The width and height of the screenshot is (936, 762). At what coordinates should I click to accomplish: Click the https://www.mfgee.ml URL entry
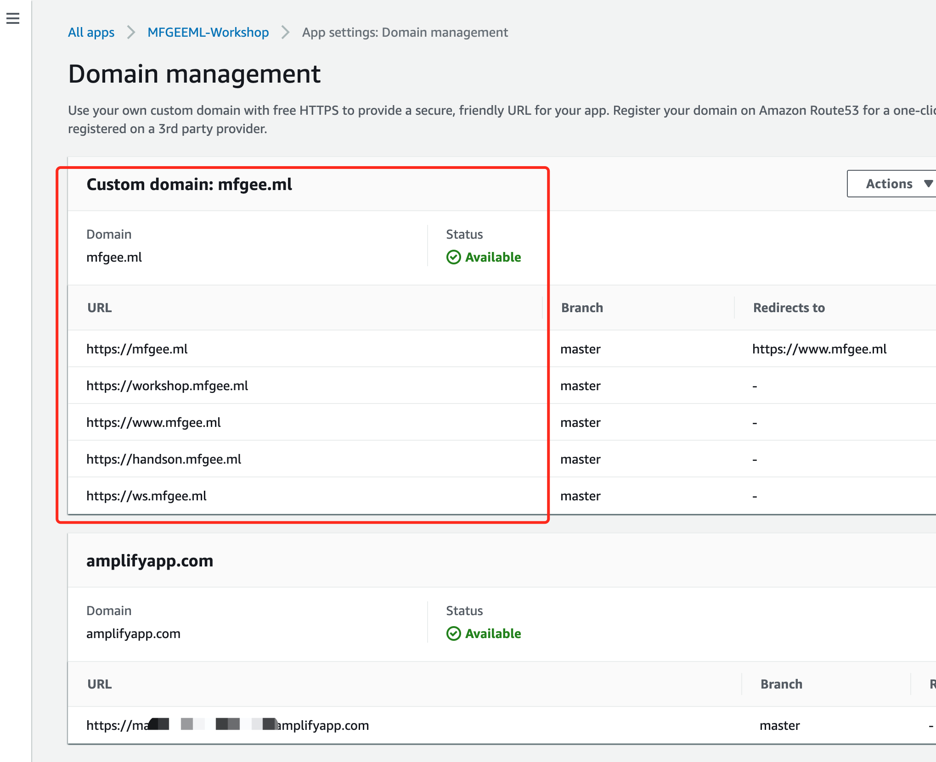[153, 422]
